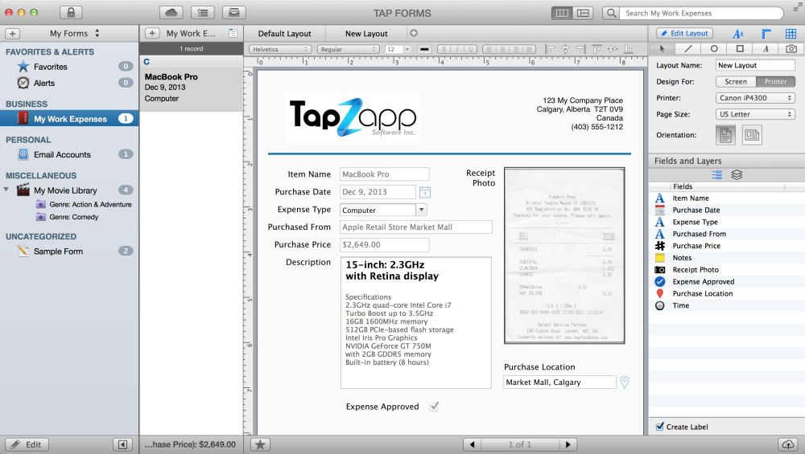Open the Regular font weight dropdown

point(348,49)
